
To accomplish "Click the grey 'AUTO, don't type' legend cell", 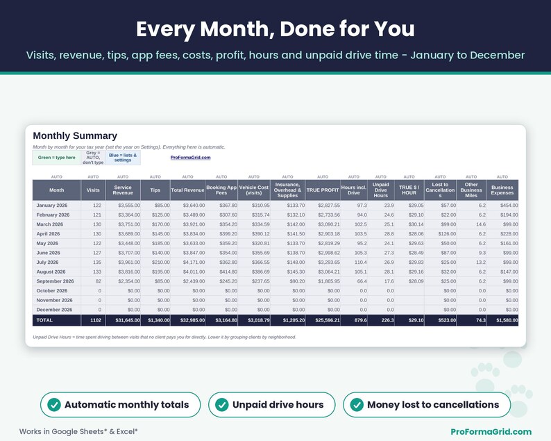I will tap(93, 158).
